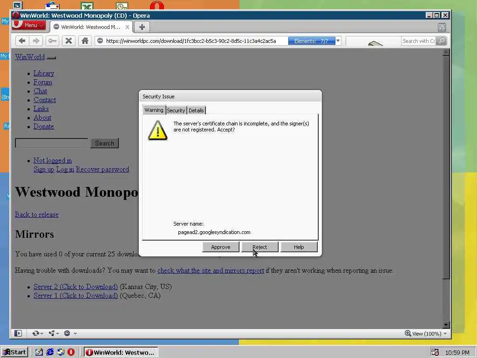Click the Back navigation arrow

click(22, 41)
